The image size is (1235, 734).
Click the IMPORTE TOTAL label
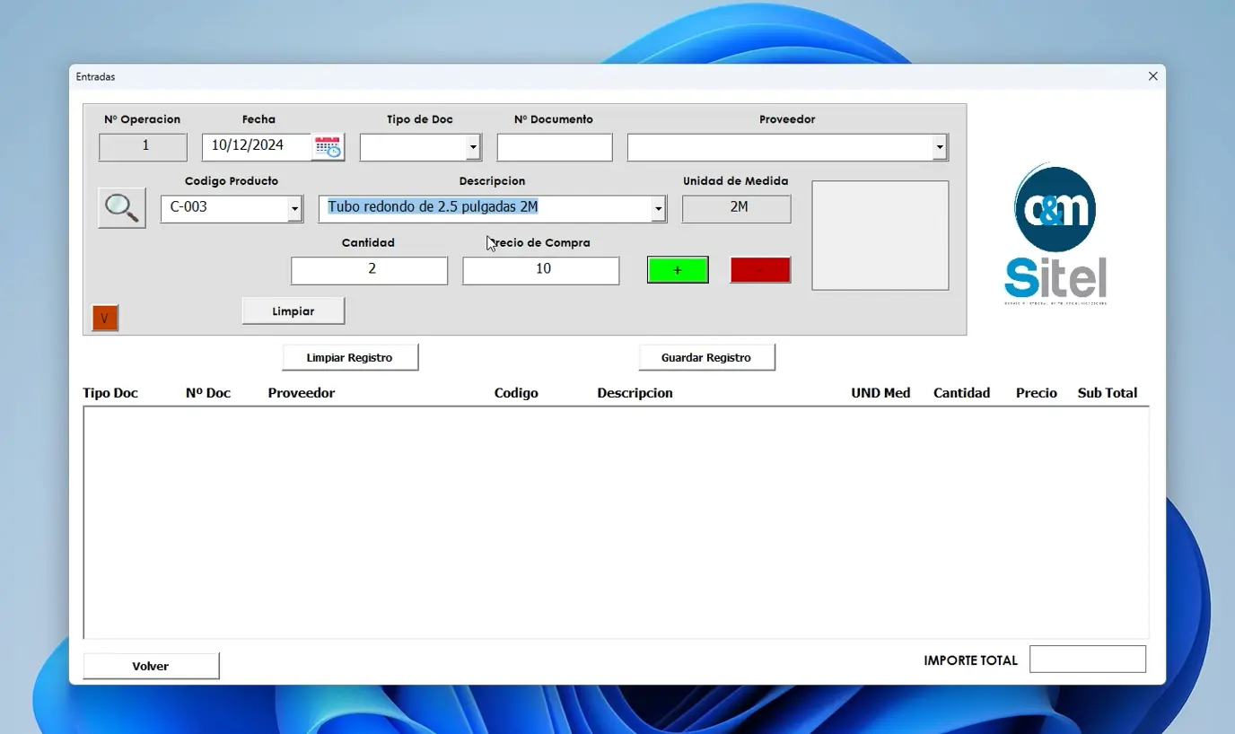pyautogui.click(x=970, y=660)
